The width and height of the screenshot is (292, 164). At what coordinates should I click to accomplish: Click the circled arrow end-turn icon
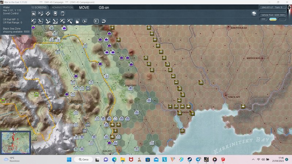pos(84,21)
